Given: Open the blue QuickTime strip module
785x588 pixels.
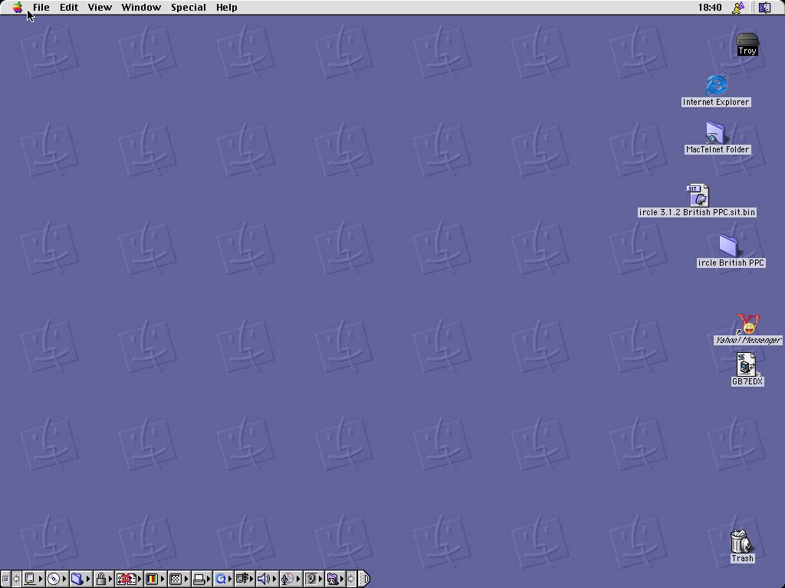Looking at the screenshot, I should (x=223, y=579).
